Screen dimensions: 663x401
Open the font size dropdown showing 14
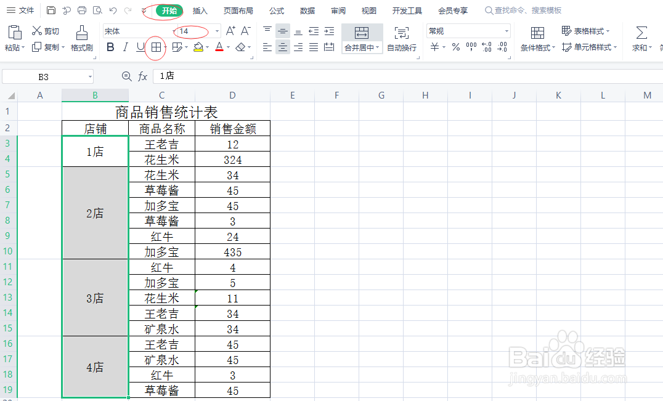[218, 31]
